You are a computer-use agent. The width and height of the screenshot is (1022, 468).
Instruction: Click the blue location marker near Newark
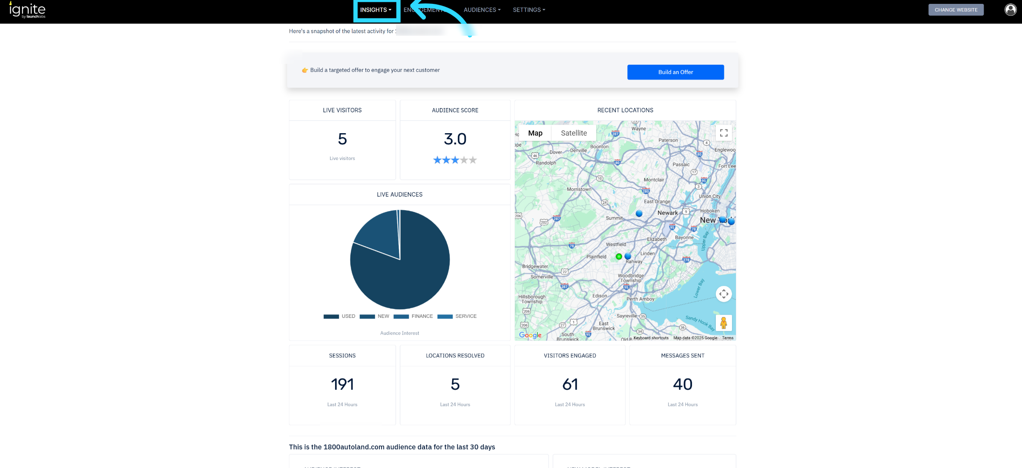click(x=639, y=214)
